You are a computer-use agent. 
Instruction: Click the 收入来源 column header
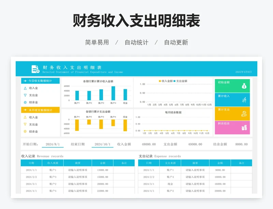[x=53, y=163]
